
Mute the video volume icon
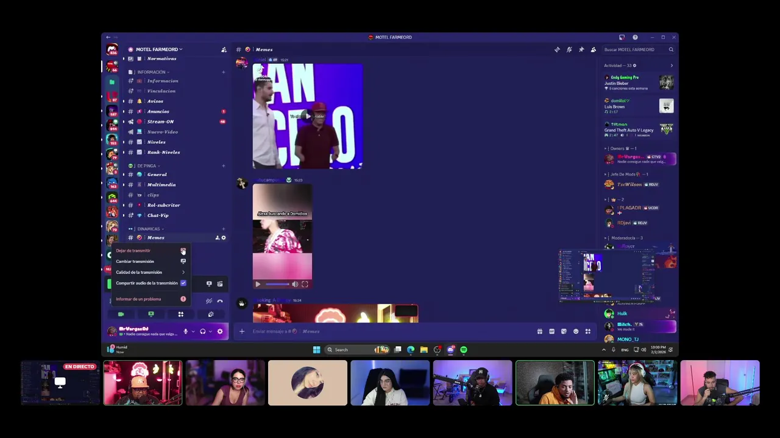click(x=295, y=284)
